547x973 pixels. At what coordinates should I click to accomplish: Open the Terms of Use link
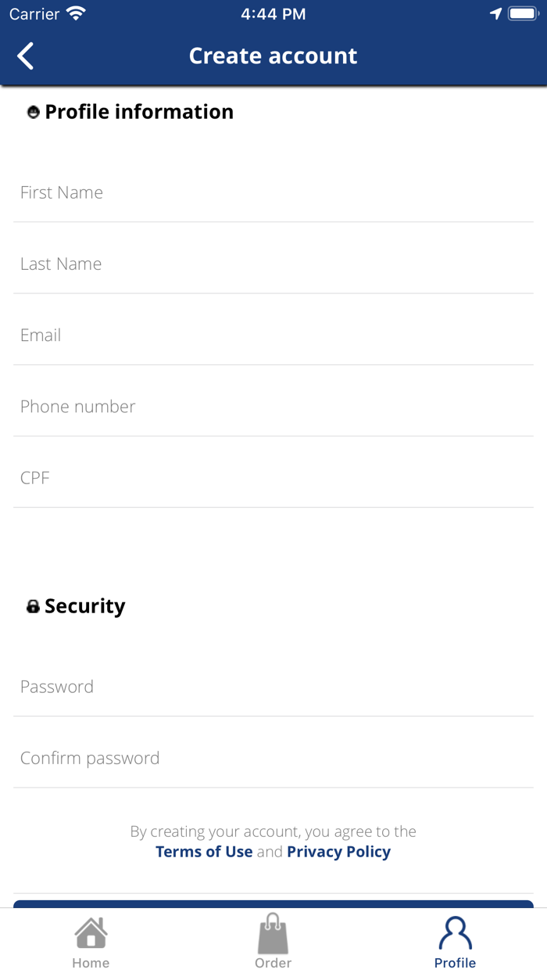[x=204, y=852]
